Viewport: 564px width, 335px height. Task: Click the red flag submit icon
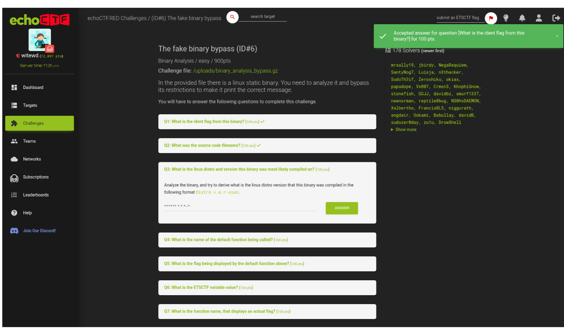[x=491, y=18]
